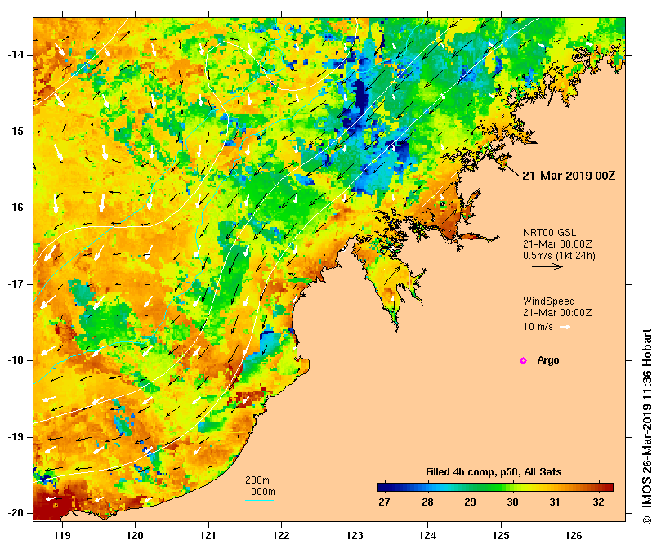Click the WindSpeed legend label
The height and width of the screenshot is (549, 661).
(x=549, y=301)
